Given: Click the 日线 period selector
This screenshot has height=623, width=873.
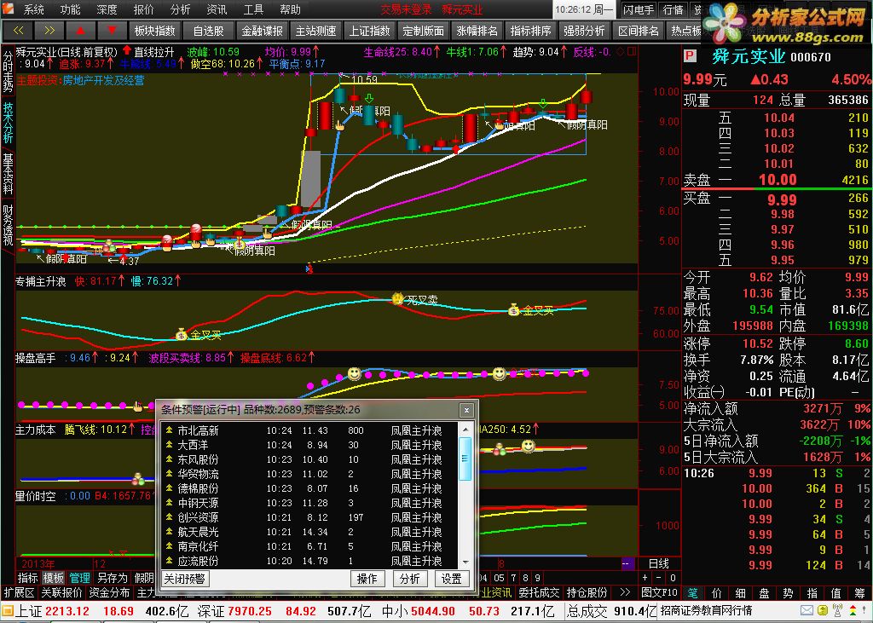Looking at the screenshot, I should 659,563.
